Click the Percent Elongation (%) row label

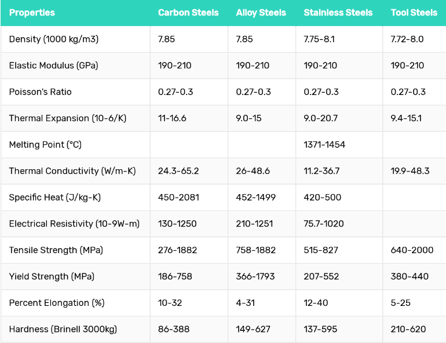coord(56,303)
